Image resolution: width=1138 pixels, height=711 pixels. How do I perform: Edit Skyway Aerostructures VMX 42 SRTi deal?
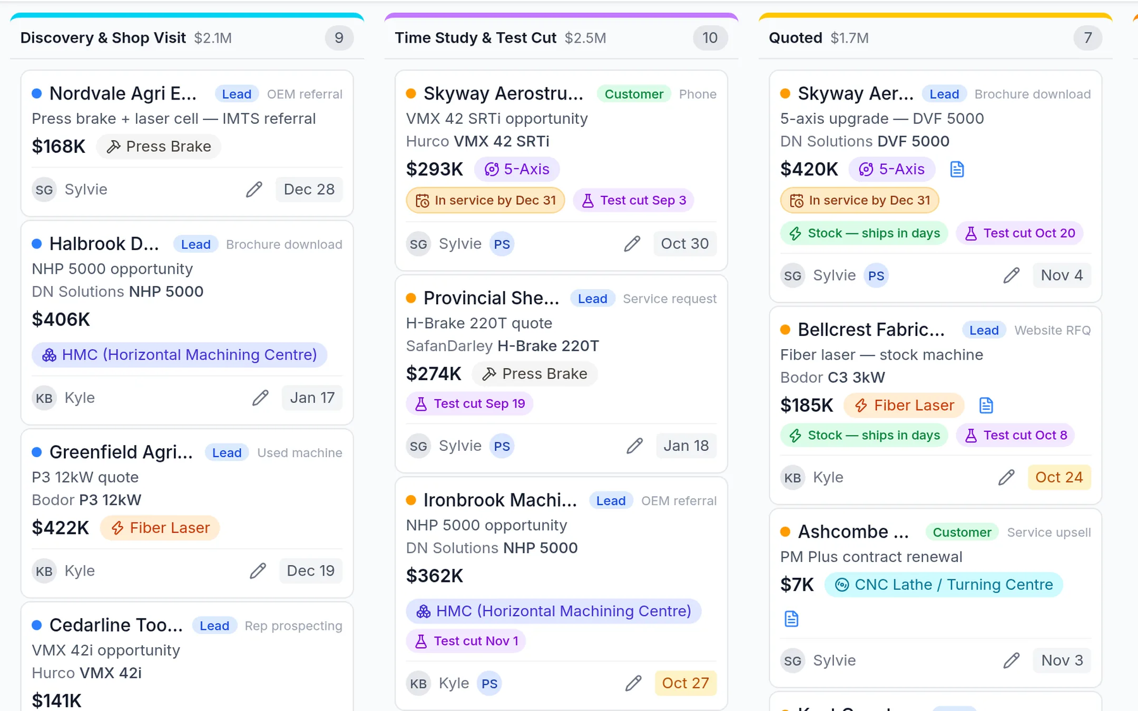tap(632, 244)
